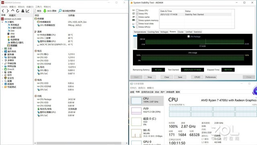The image size is (257, 145).
Task: Click the Save button
Action: [x=180, y=77]
